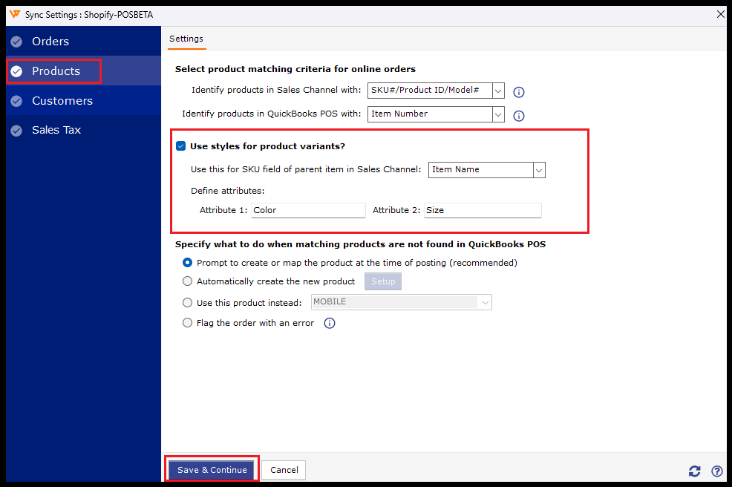
Task: Click the Save & Continue button
Action: (x=212, y=470)
